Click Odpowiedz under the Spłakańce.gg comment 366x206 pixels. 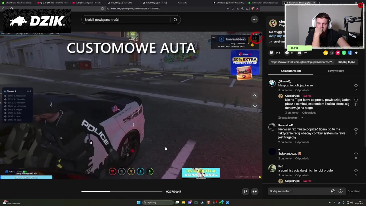coord(302,159)
